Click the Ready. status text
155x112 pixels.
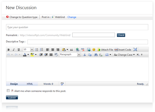(x=140, y=84)
